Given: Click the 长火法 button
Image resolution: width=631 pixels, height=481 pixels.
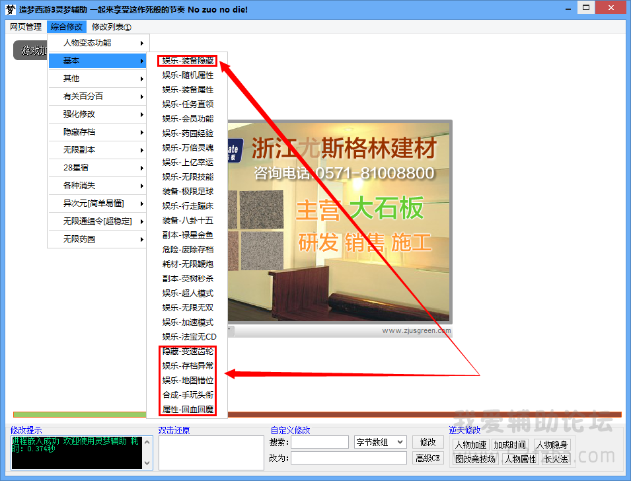Looking at the screenshot, I should click(556, 459).
